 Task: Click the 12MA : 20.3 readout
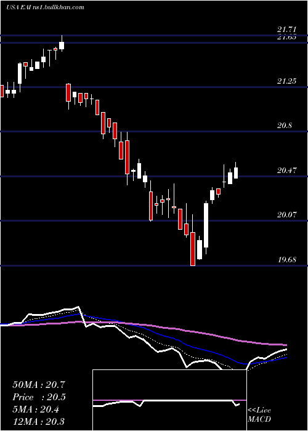(38, 422)
